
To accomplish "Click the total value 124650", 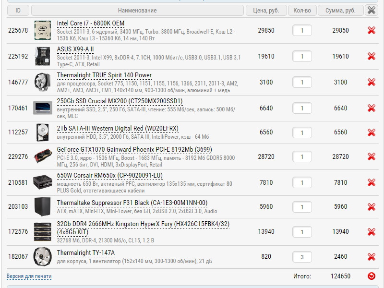I will pos(340,276).
